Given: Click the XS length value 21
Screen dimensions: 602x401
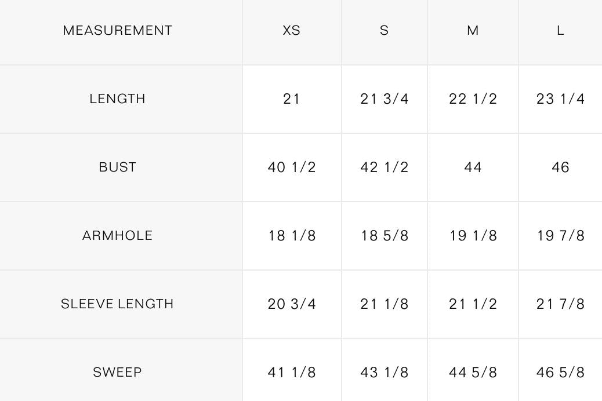Looking at the screenshot, I should coord(291,99).
